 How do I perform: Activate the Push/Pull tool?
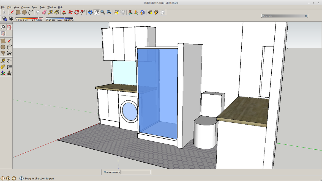tap(64, 12)
